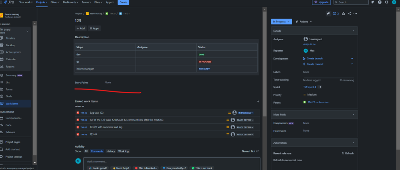The height and width of the screenshot is (170, 400).
Task: Collapse the Automation section
Action: click(354, 143)
